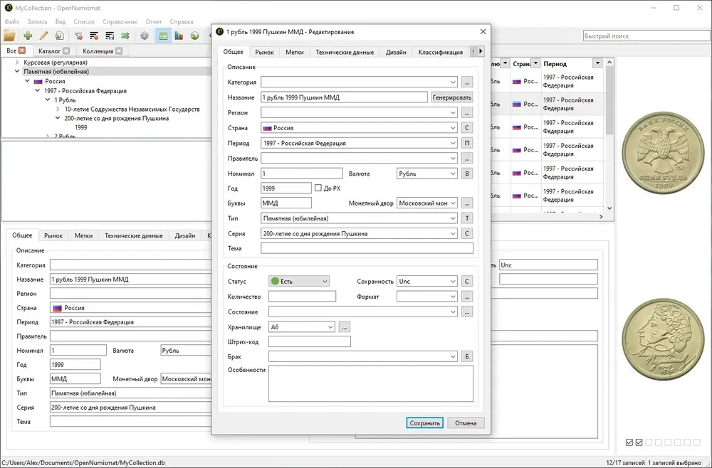Switch to the Технические данные dialog tab

345,52
